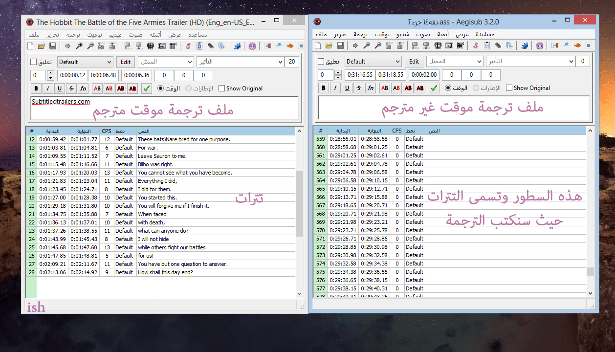Open Attachments paperclip in Hobbit window
The width and height of the screenshot is (615, 352).
(210, 46)
